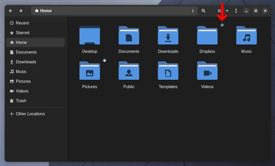Screen dimensions: 275x166
Task: Click the Home path bar field
Action: point(114,11)
